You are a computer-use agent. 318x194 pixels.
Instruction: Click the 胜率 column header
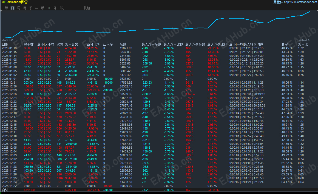(x=285, y=44)
